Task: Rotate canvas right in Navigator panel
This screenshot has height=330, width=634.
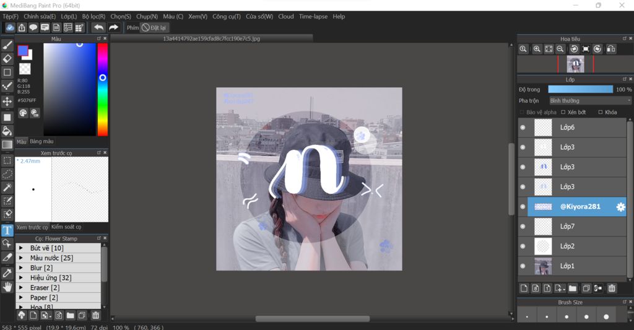Action: (x=597, y=49)
